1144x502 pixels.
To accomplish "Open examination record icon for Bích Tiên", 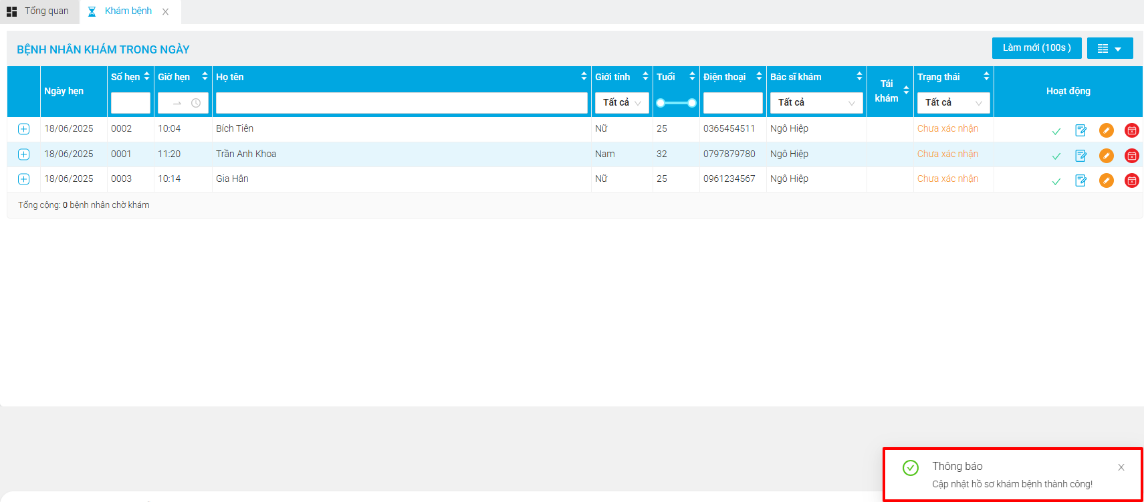I will pos(1081,130).
